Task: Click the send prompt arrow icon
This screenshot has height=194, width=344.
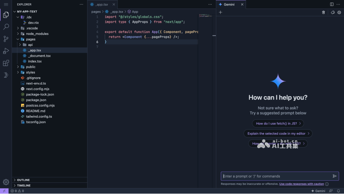Action: click(x=335, y=176)
